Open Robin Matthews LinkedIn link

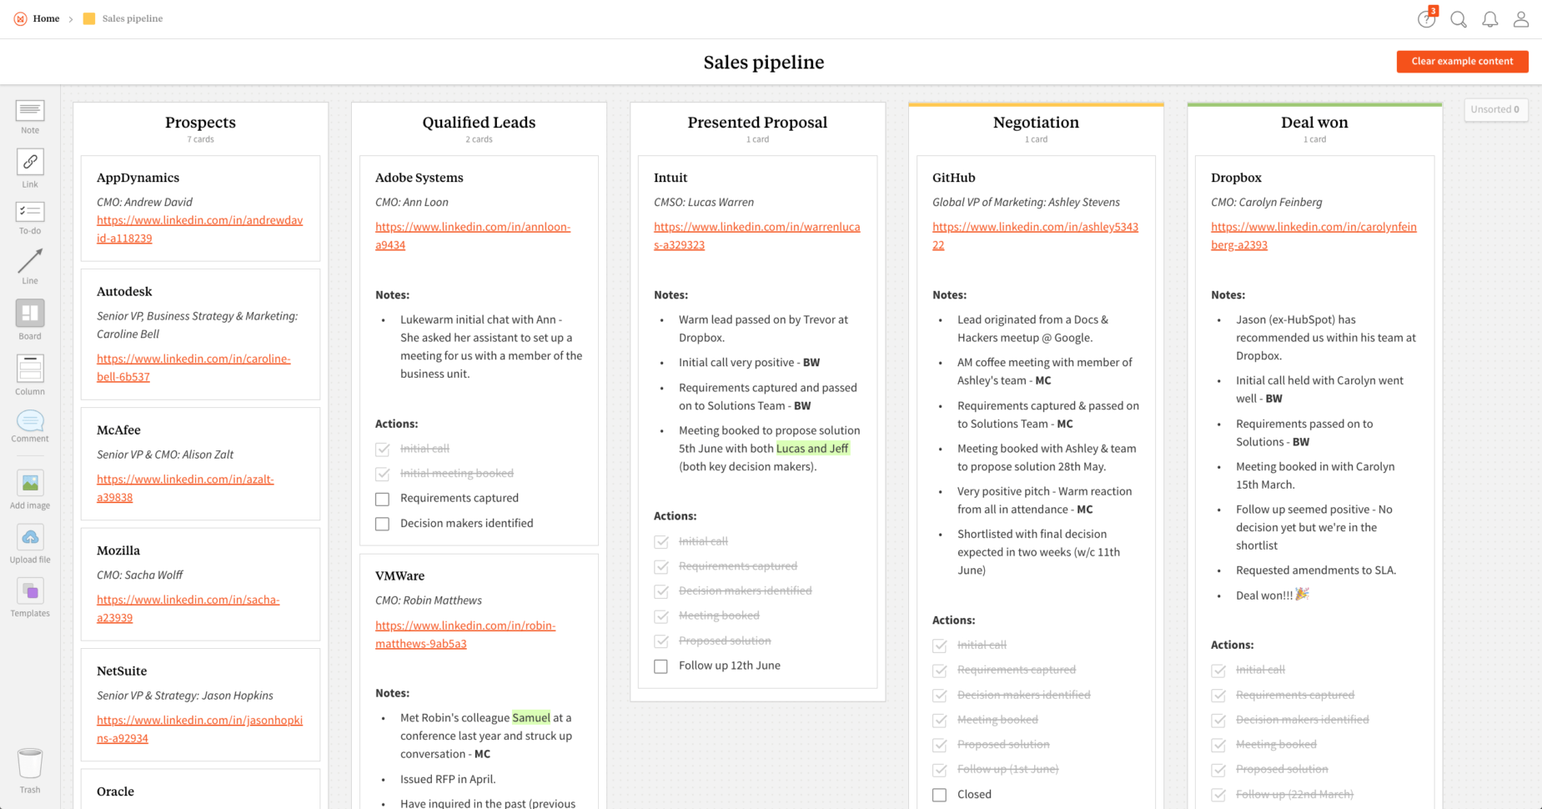tap(465, 635)
